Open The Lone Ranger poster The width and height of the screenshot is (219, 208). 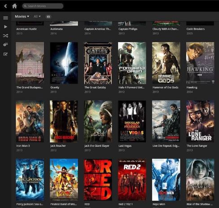(x=200, y=121)
